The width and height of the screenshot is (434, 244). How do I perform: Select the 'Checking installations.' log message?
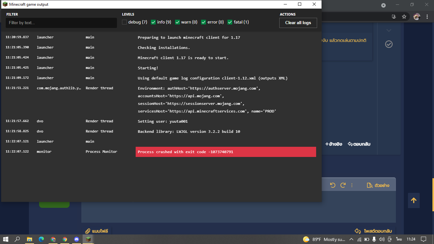(164, 48)
